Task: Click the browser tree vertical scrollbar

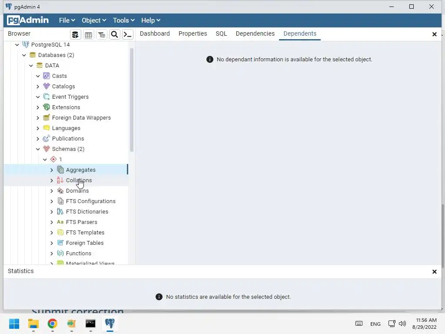Action: [131, 100]
